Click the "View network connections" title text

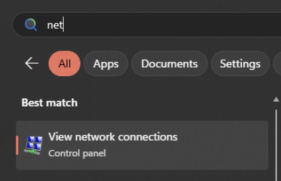pyautogui.click(x=113, y=137)
